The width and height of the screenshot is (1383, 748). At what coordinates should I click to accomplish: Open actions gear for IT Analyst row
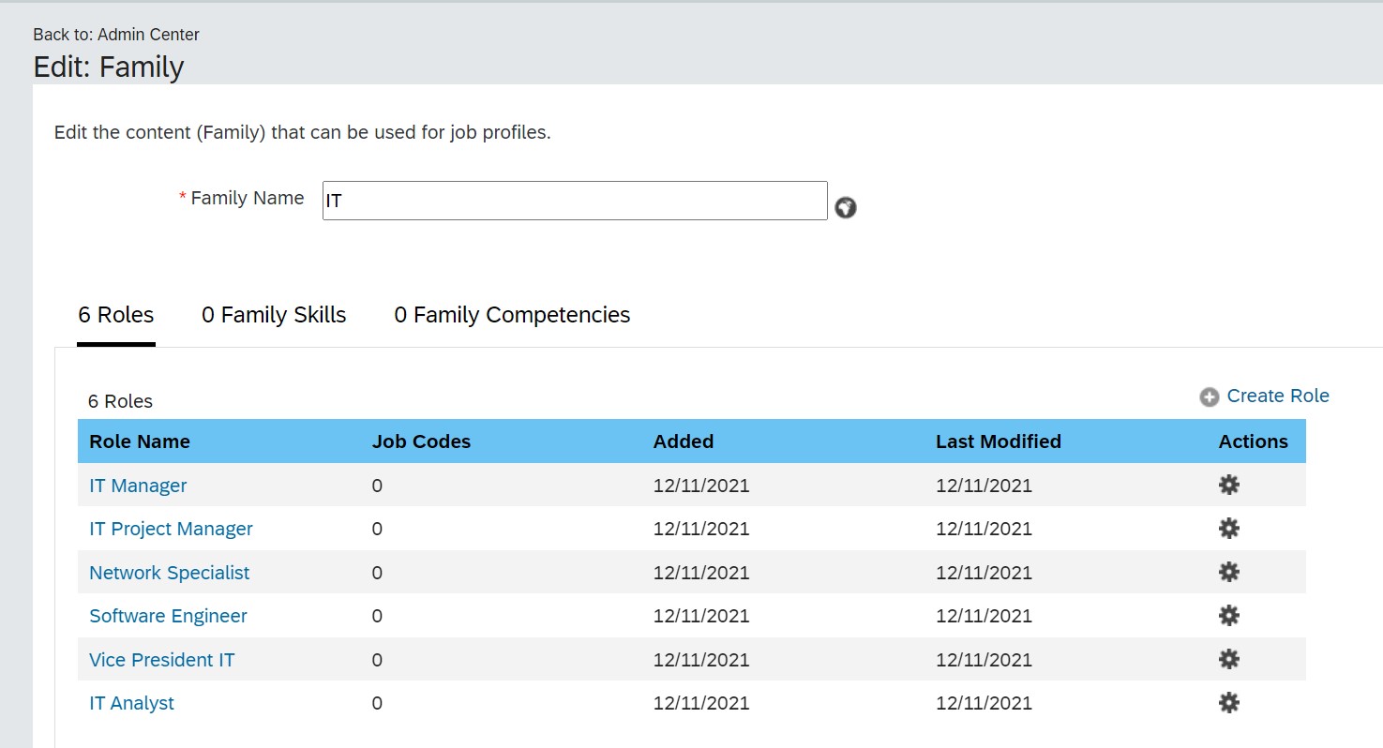tap(1228, 702)
